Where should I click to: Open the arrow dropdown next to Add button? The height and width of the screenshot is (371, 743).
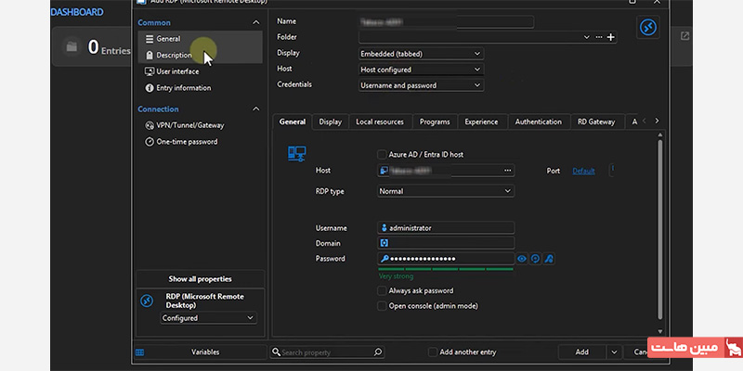614,352
